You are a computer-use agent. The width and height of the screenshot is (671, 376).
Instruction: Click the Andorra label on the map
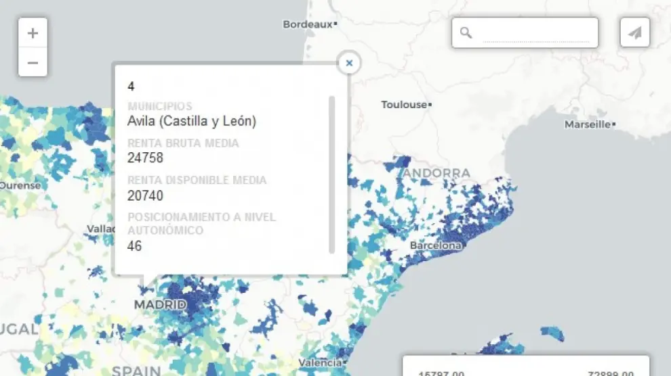click(436, 173)
